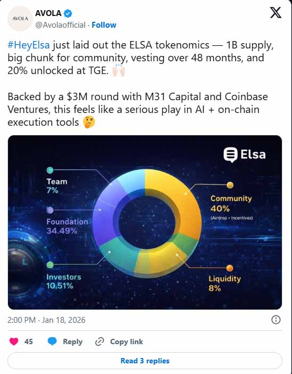Open the X logo icon

point(275,12)
